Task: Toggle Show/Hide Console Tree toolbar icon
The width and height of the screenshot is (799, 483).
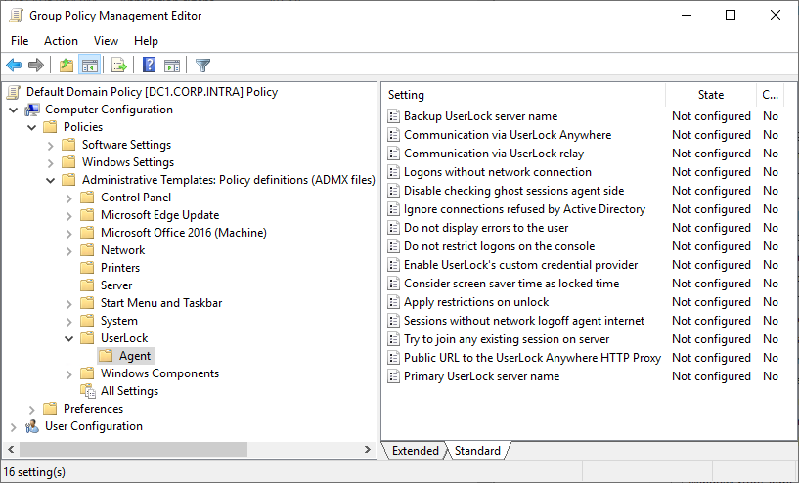Action: coord(89,66)
